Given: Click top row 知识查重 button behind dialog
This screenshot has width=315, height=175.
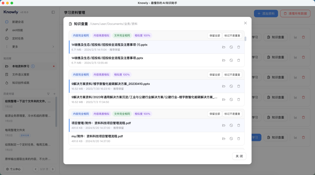Looking at the screenshot, I should tap(276, 37).
